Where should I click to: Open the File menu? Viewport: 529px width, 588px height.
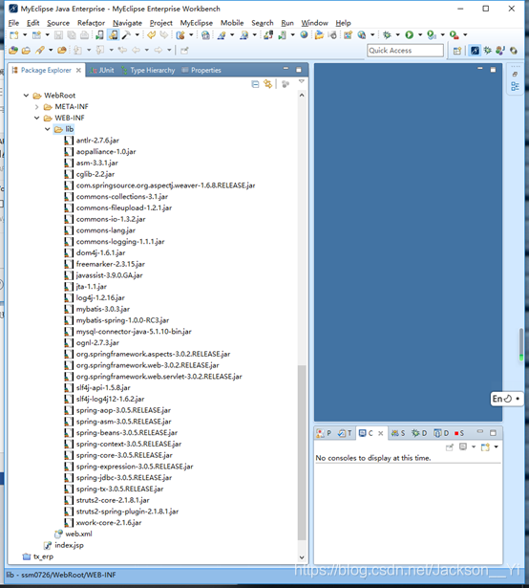(x=13, y=23)
